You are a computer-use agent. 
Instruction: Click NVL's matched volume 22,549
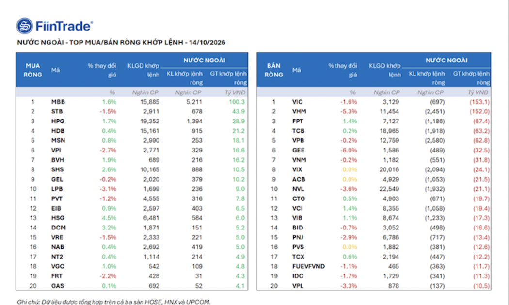(389, 189)
